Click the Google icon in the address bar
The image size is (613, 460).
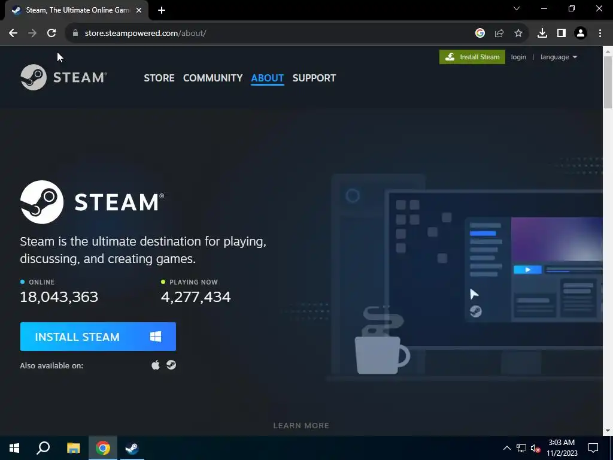click(480, 34)
